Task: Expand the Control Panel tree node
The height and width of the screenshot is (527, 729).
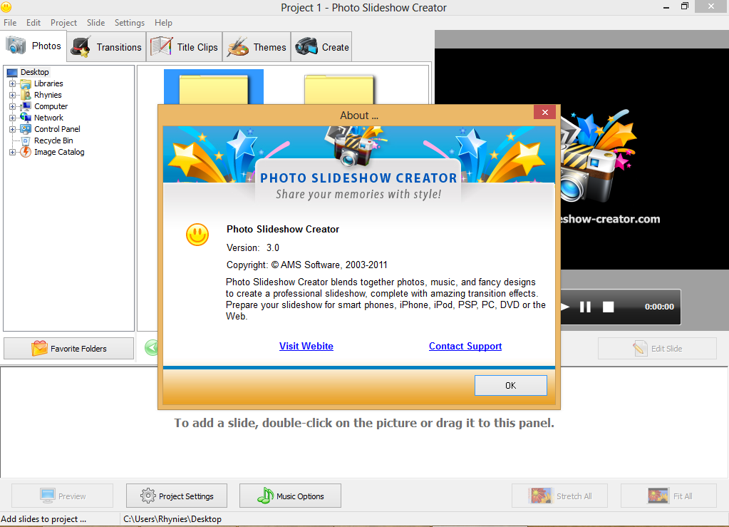Action: 13,129
